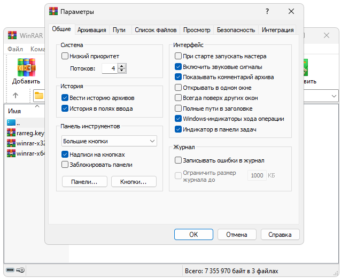Open the Список файлов tab
This screenshot has height=278, width=341.
click(156, 30)
